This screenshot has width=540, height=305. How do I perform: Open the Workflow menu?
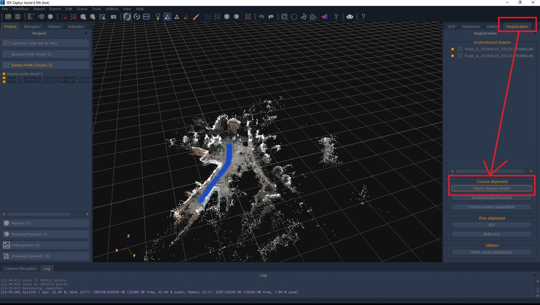pos(20,9)
